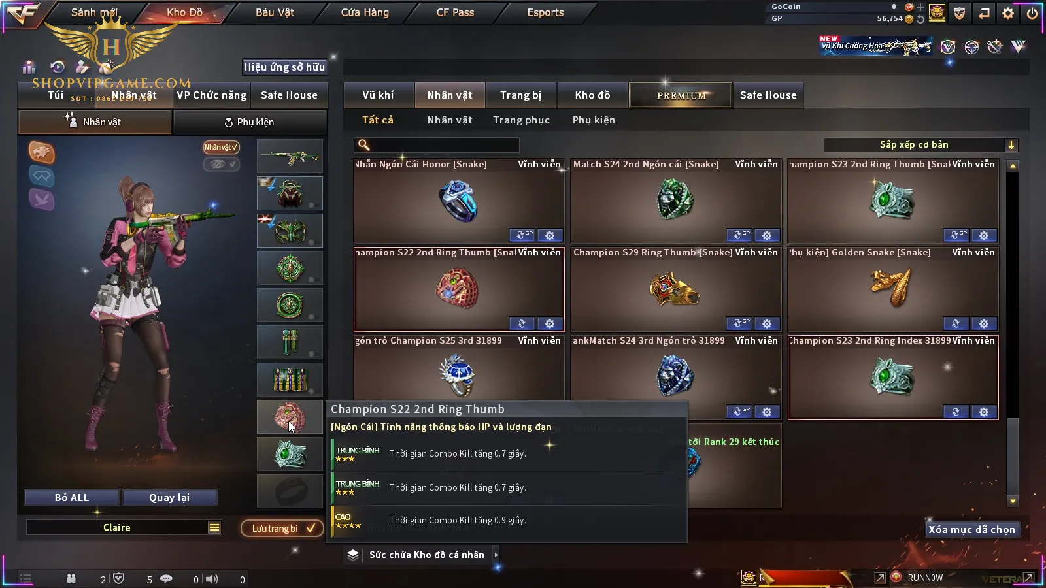Open the settings gear in top bar
Image resolution: width=1046 pixels, height=588 pixels.
tap(1008, 12)
